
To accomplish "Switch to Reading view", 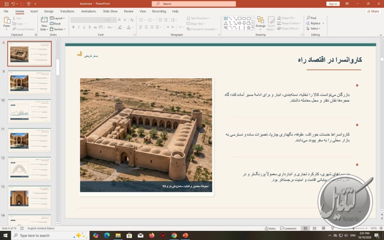I will [x=324, y=228].
